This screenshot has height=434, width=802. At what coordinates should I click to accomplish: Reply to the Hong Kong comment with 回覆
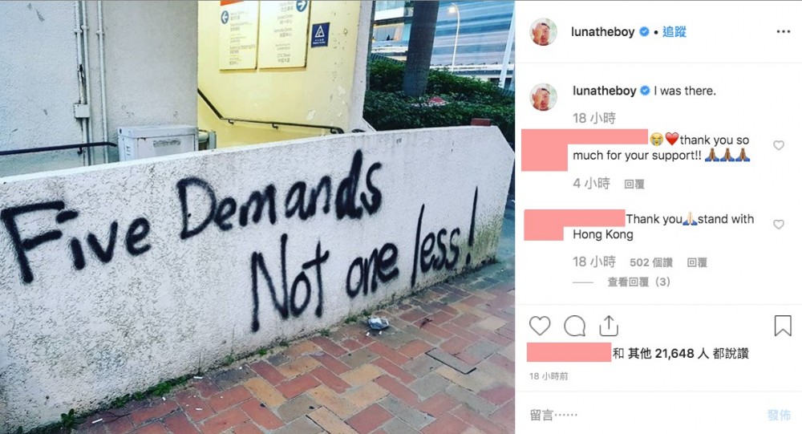[697, 262]
